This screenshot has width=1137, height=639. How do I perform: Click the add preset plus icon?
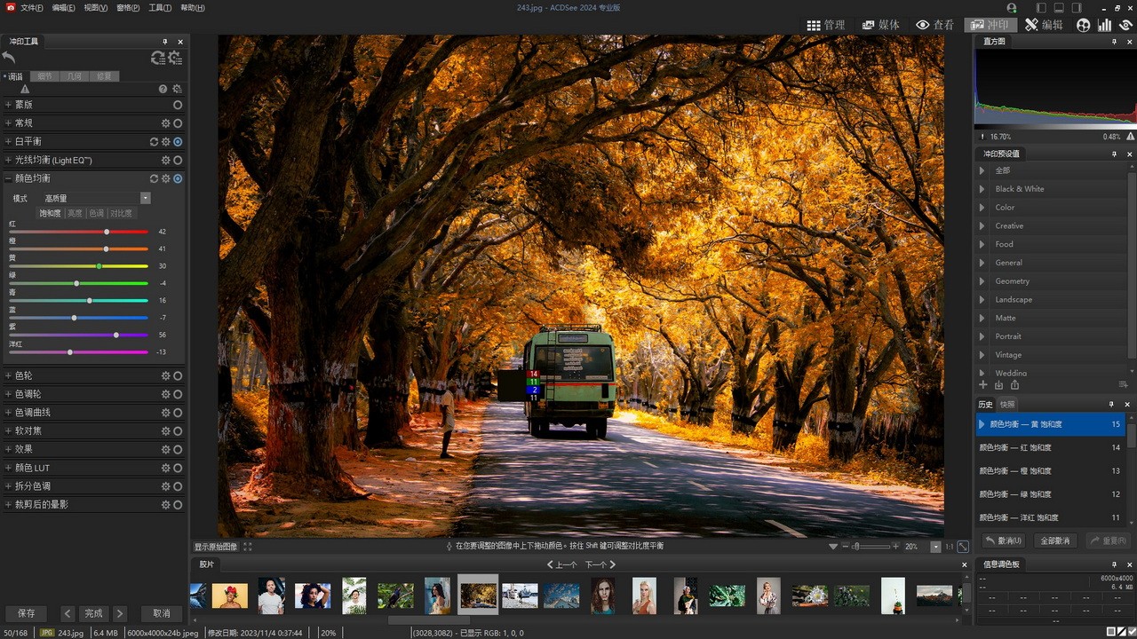tap(982, 385)
